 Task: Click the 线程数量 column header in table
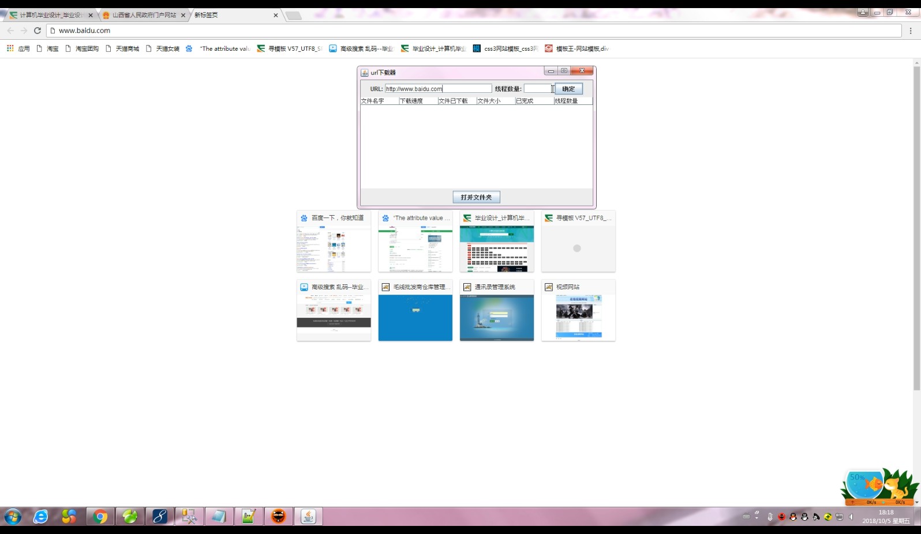[x=573, y=101]
